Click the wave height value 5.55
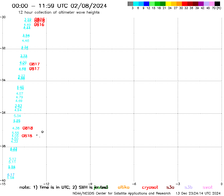Screen dimensions: 224x196 click(x=15, y=133)
